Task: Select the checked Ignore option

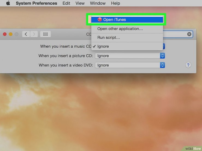Action: click(127, 46)
